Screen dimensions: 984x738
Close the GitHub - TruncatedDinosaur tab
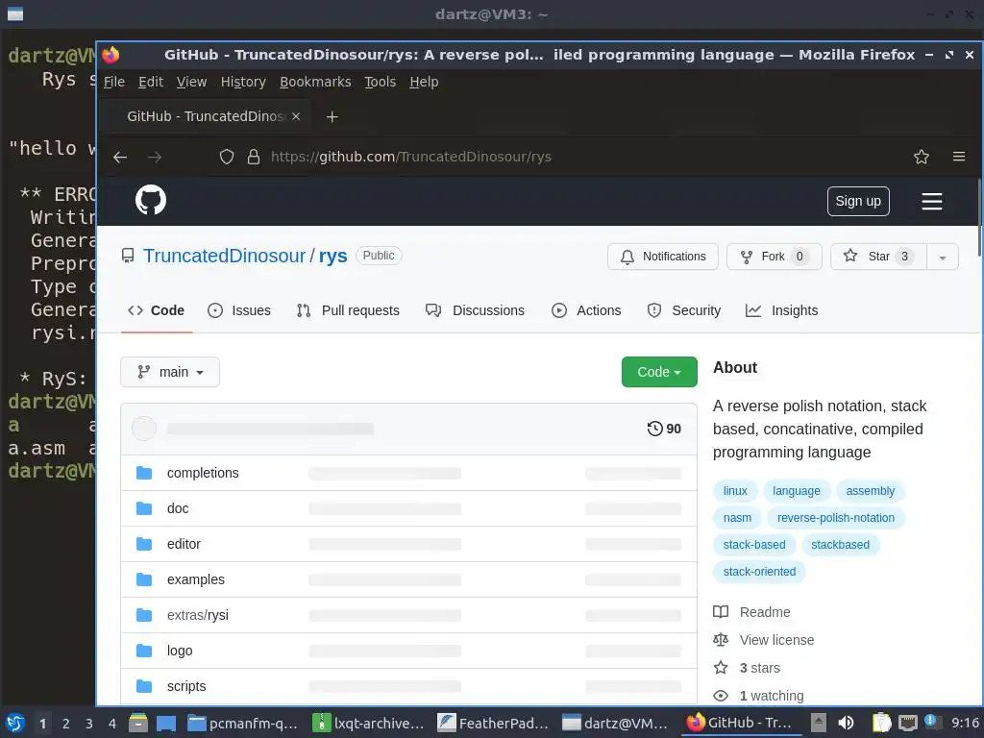[296, 116]
